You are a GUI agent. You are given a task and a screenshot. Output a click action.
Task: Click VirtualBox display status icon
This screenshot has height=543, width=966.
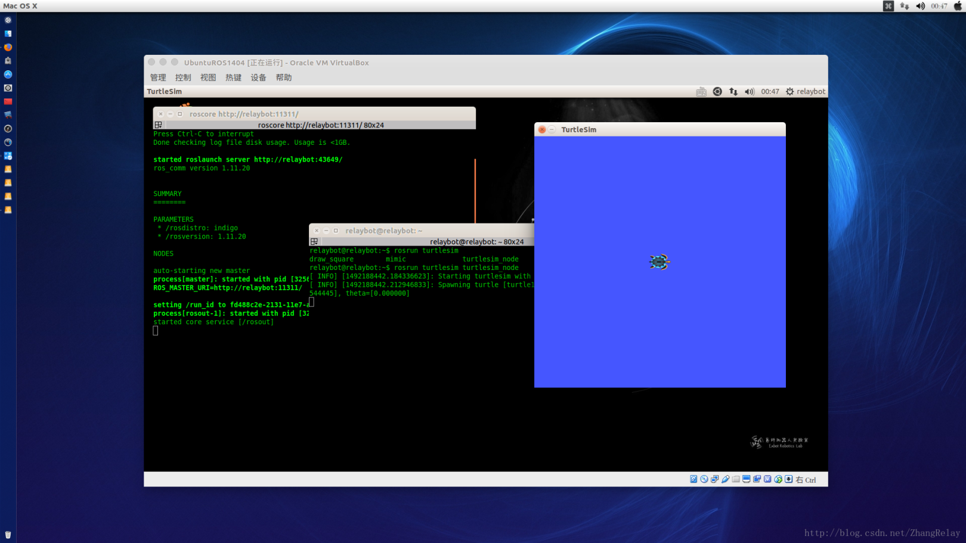[747, 479]
